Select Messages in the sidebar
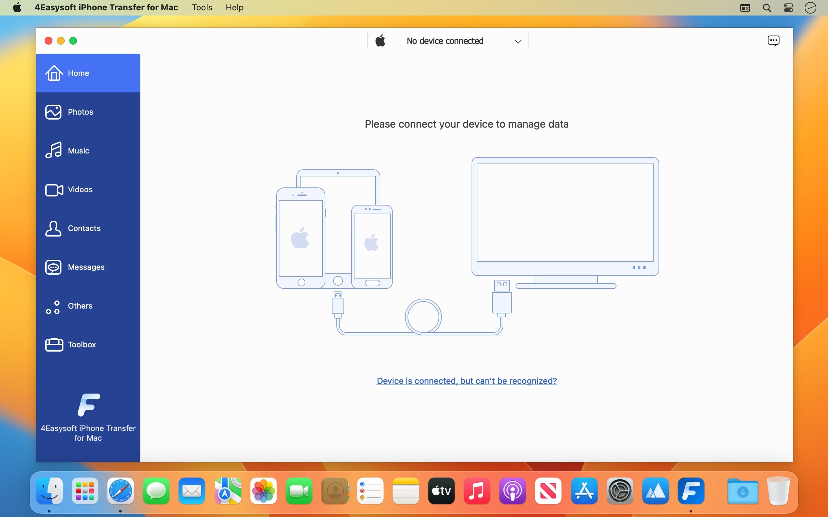 pos(85,267)
